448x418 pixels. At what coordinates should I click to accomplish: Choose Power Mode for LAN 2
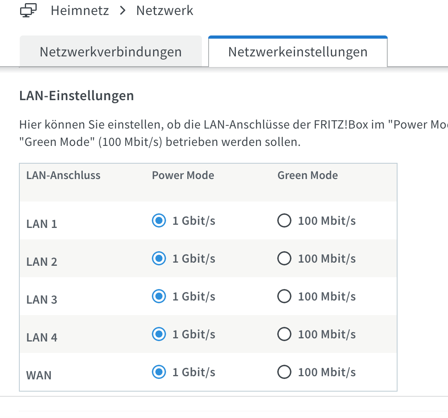(159, 259)
